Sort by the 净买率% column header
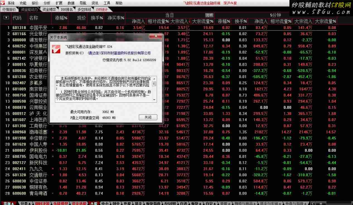Screen dimensions: 353x205 [116, 18]
